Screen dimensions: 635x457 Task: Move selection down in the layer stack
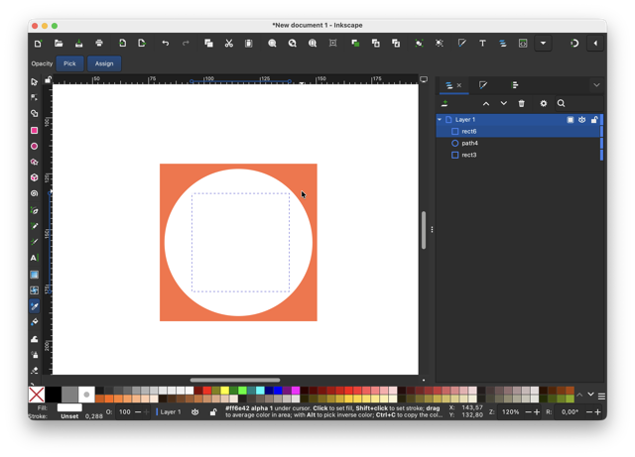pyautogui.click(x=504, y=104)
